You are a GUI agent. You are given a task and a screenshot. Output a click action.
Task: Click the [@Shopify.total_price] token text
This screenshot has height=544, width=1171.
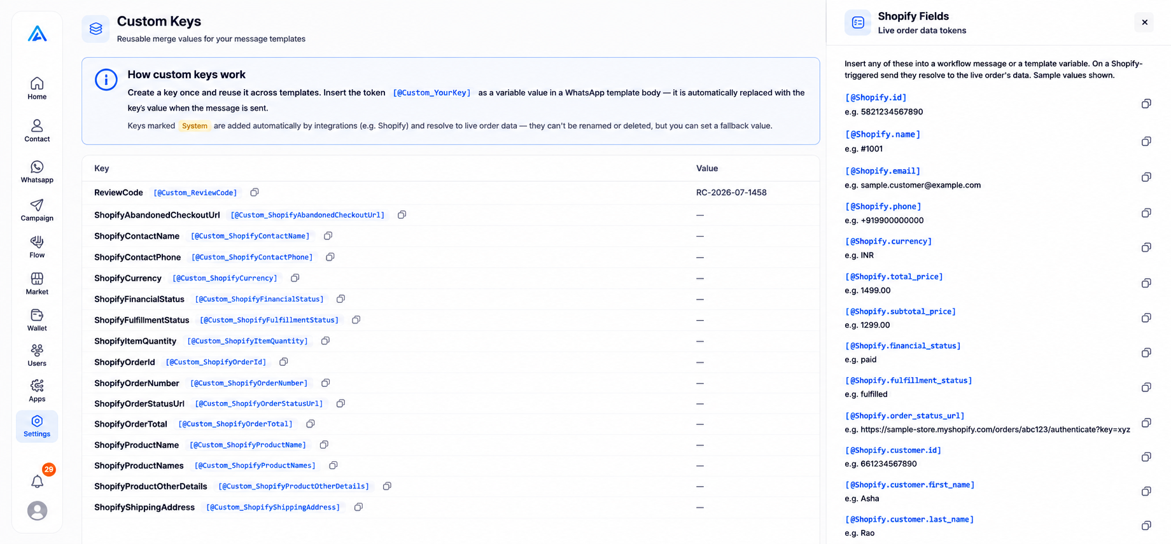coord(894,277)
